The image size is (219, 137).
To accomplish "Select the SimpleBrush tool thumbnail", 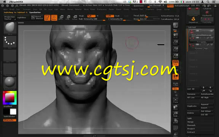I will click(x=193, y=20).
